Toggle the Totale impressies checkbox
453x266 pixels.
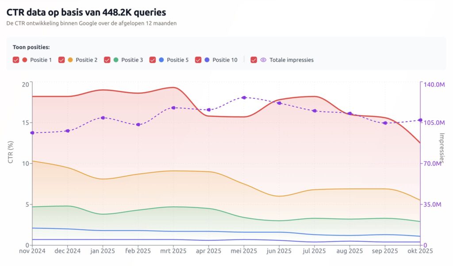click(x=253, y=60)
